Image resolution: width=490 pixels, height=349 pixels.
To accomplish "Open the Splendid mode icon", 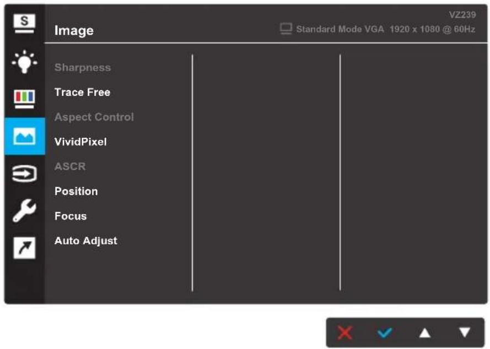I will pos(24,24).
